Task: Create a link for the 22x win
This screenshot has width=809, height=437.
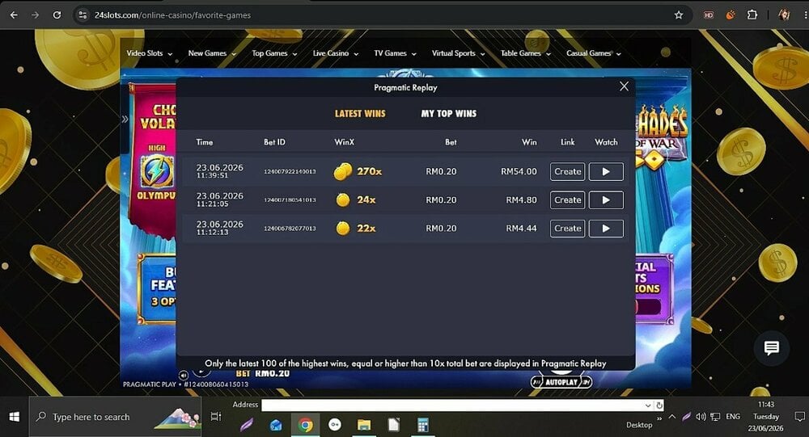Action: (568, 229)
